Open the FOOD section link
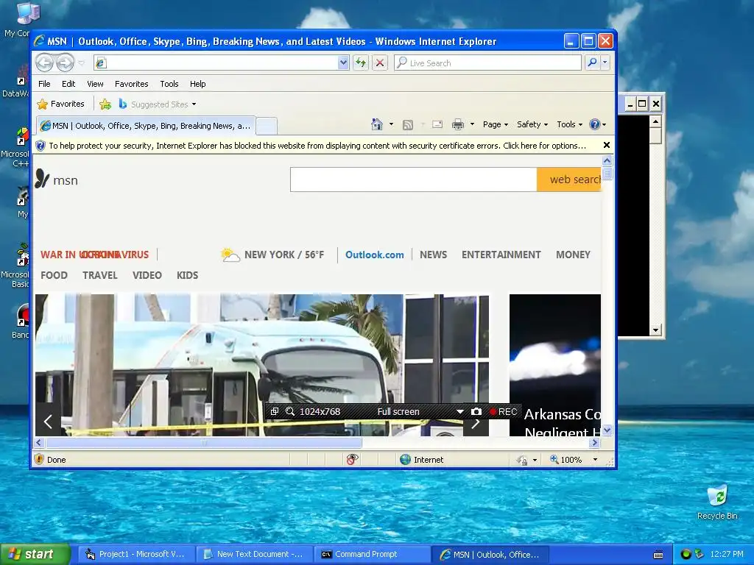The height and width of the screenshot is (565, 754). coord(54,275)
